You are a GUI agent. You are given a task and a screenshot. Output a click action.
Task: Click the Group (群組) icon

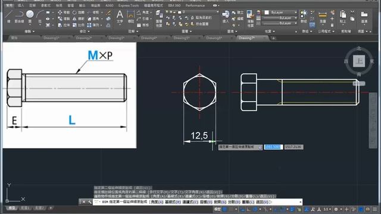tap(304, 17)
